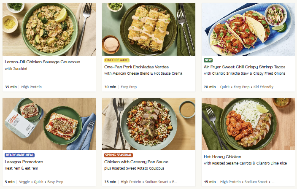The width and height of the screenshot is (297, 189).
Task: Click "with Mexican Cheese Blend & Hot Sauce Crema"
Action: 143,73
